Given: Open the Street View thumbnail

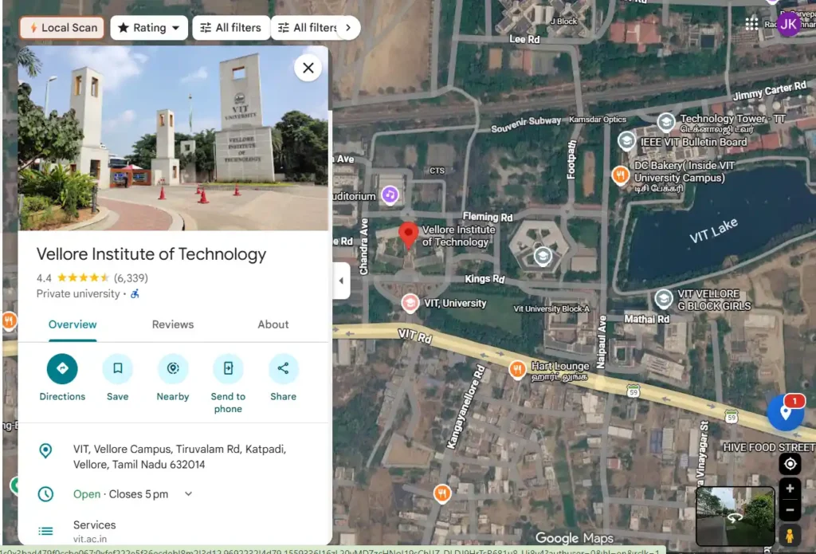Looking at the screenshot, I should (x=736, y=516).
